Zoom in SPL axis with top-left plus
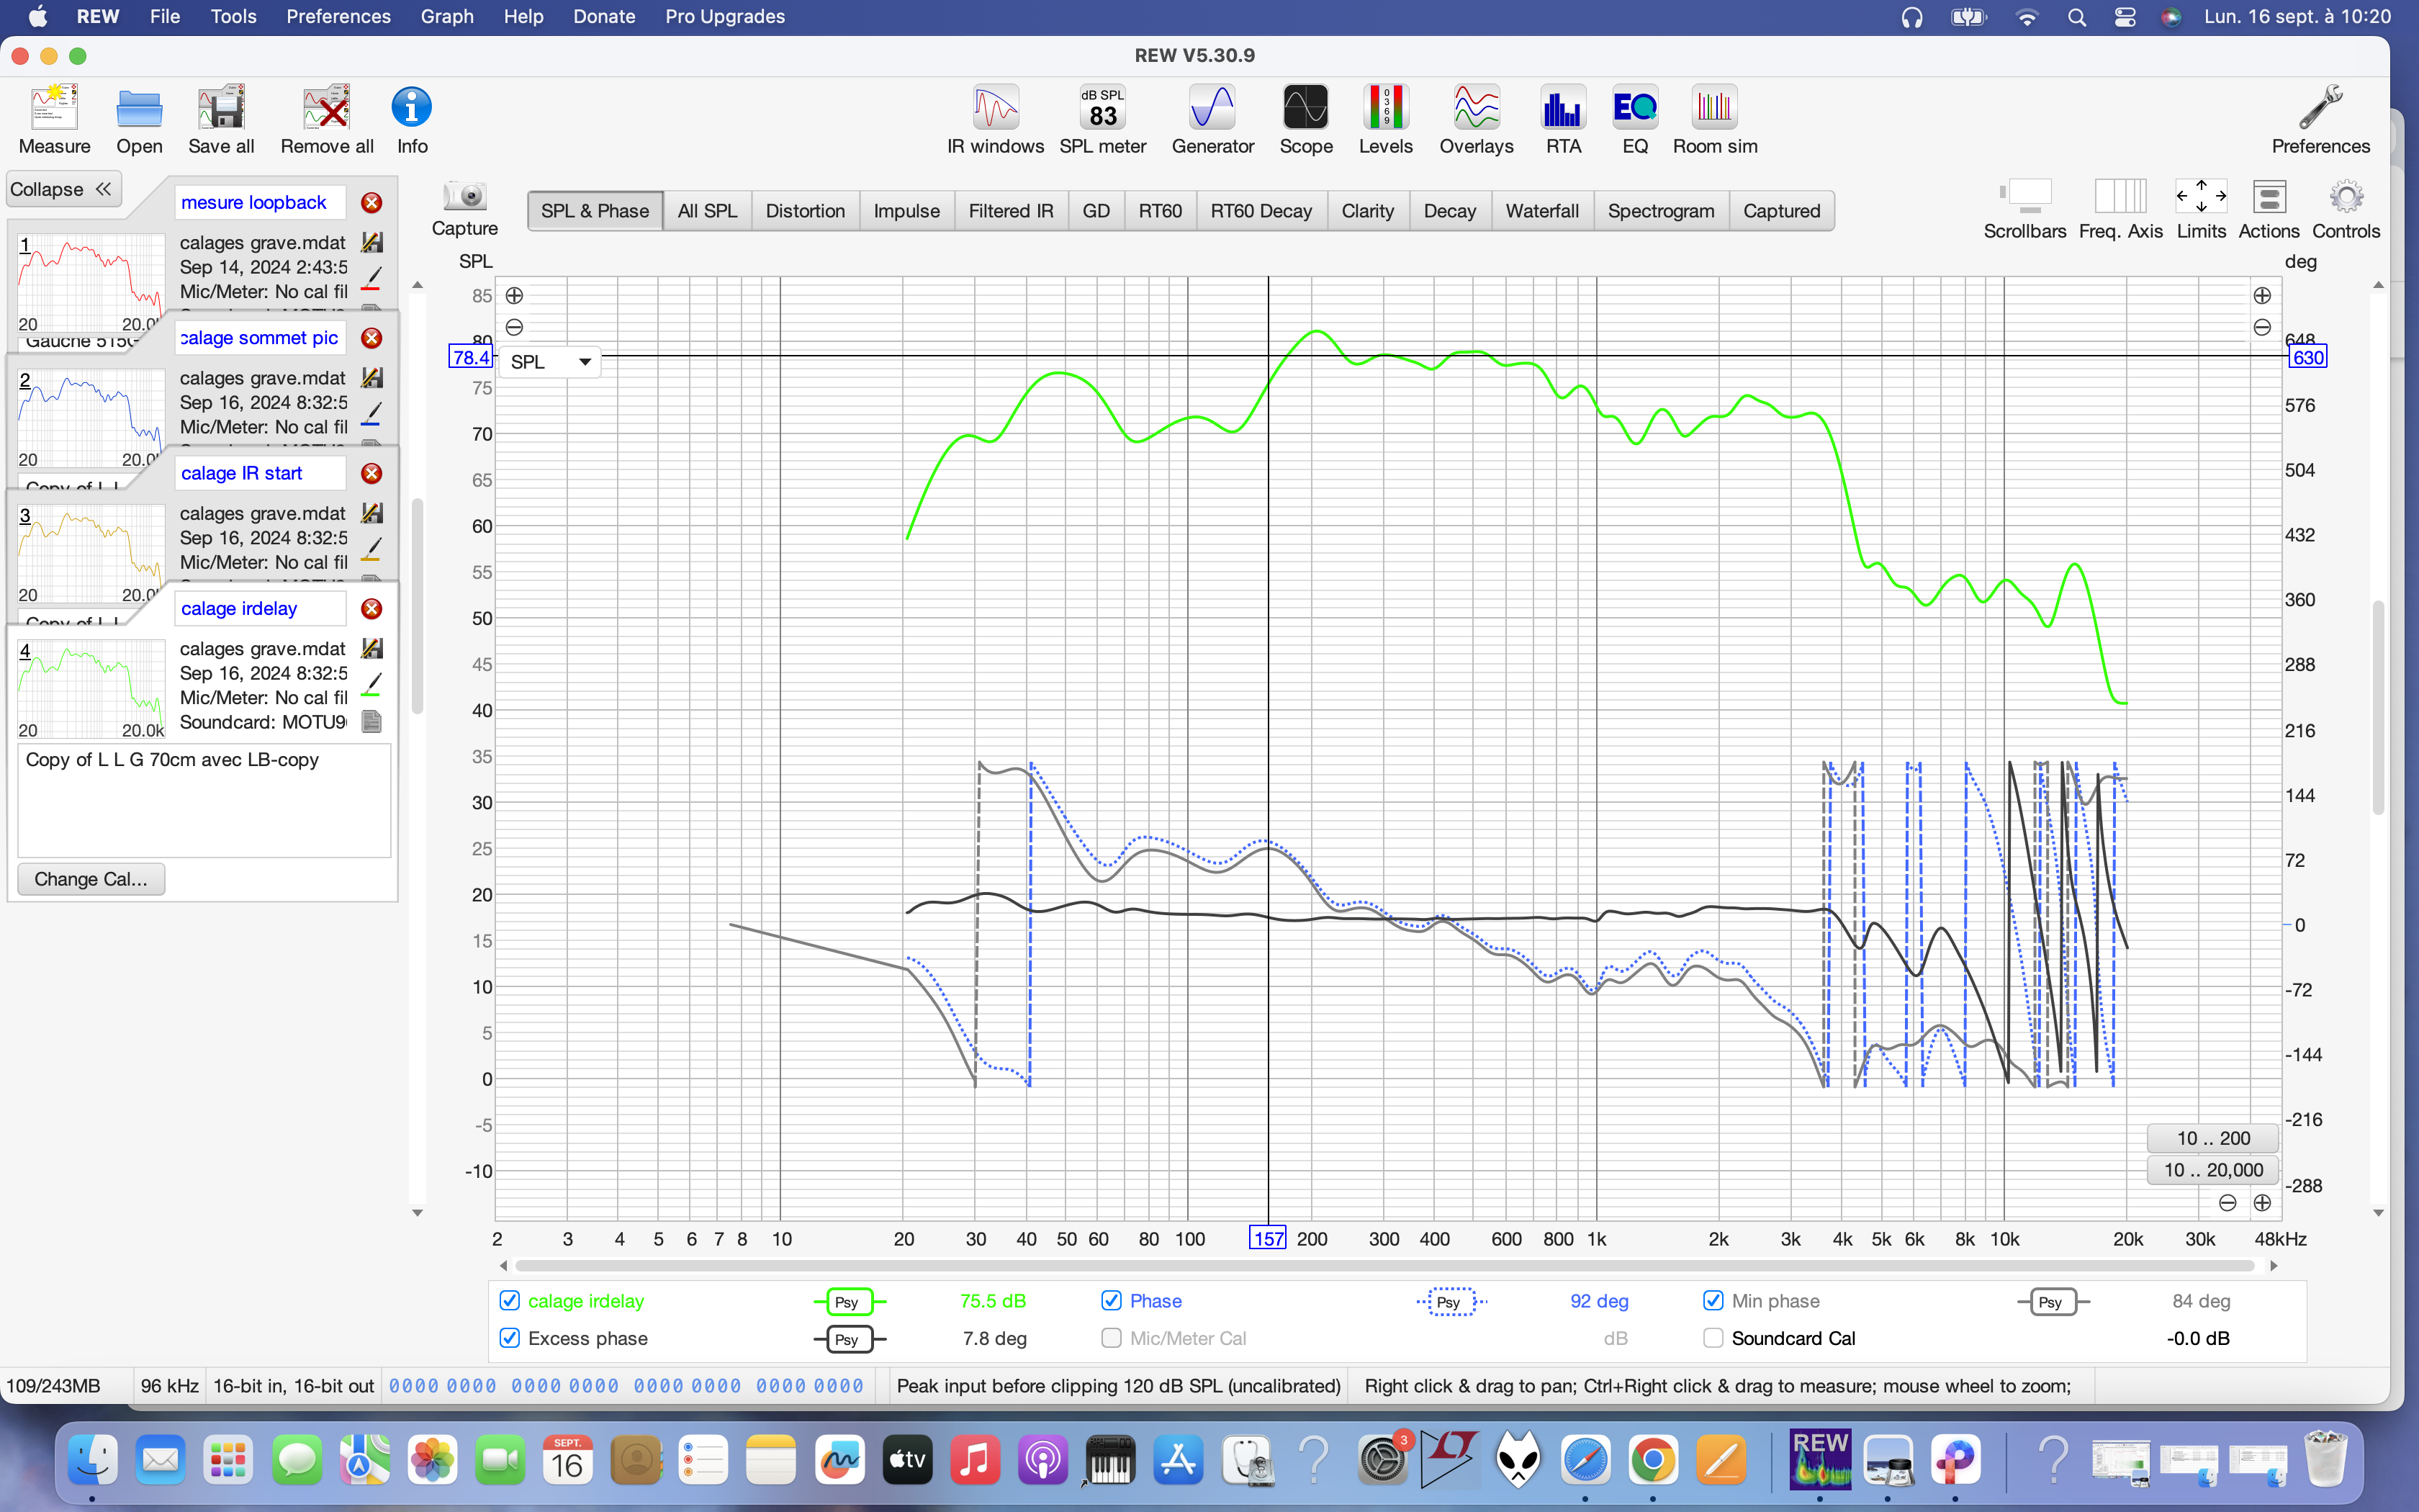 [x=514, y=295]
